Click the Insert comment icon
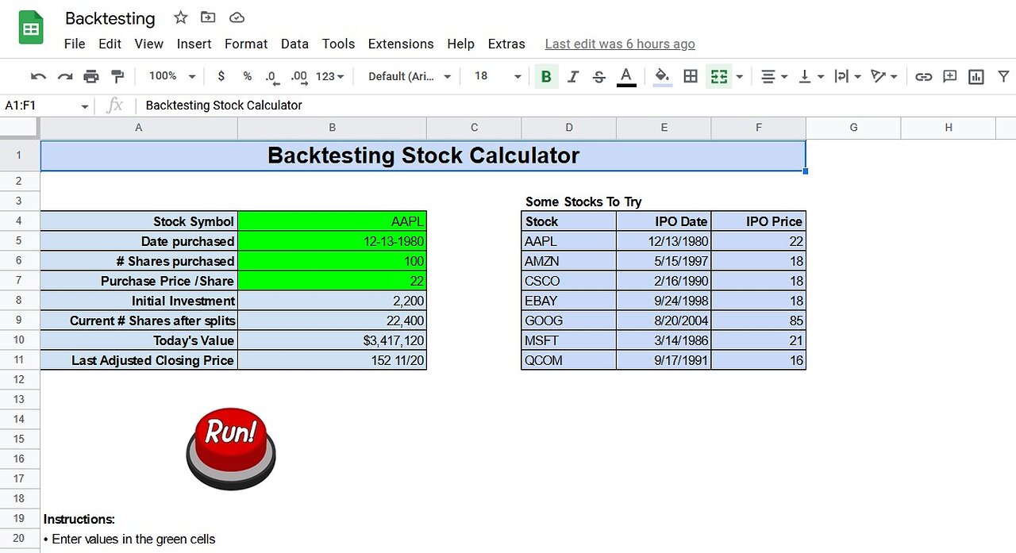The height and width of the screenshot is (553, 1016). 949,76
